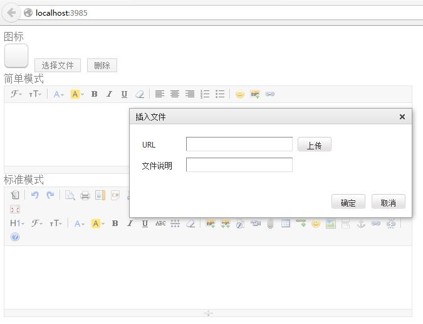Click insert template icon in standard editor
423x324 pixels.
coord(100,195)
